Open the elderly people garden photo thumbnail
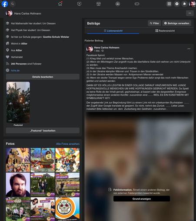This screenshot has width=196, height=221. (18, 209)
